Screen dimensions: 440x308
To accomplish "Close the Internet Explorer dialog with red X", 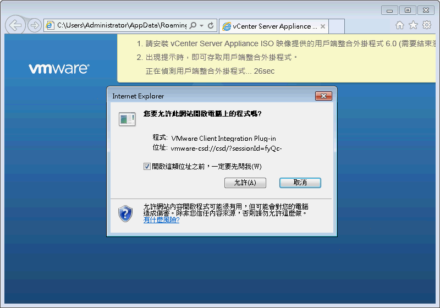I will 323,96.
